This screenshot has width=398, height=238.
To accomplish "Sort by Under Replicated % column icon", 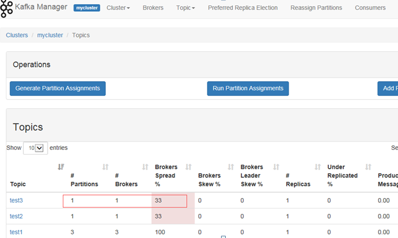I will [x=368, y=167].
